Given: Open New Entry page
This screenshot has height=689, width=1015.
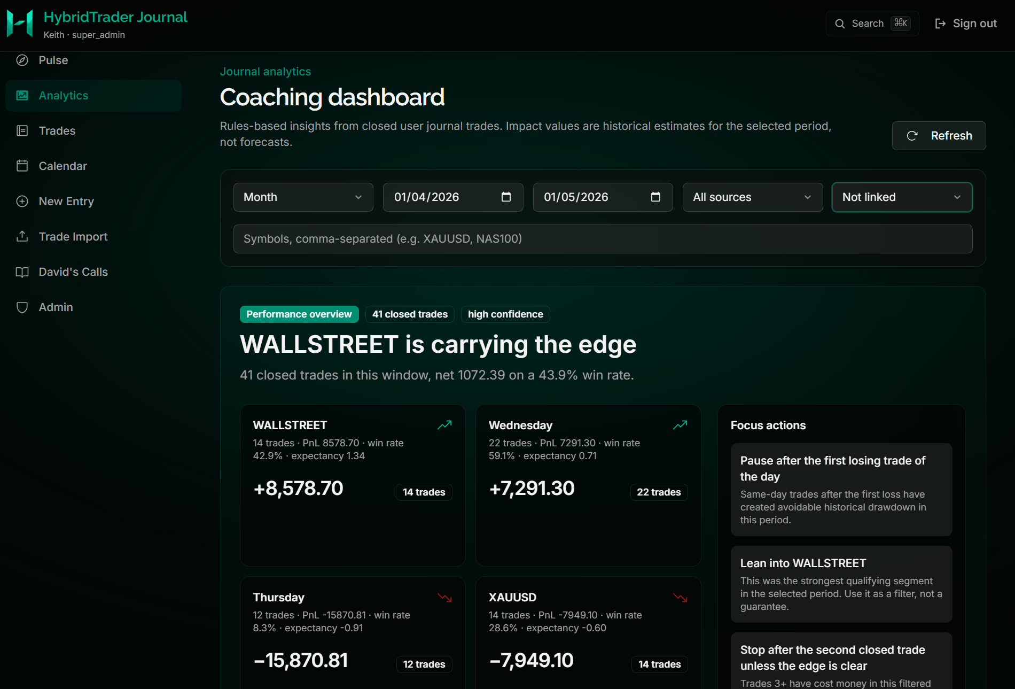Looking at the screenshot, I should [93, 202].
